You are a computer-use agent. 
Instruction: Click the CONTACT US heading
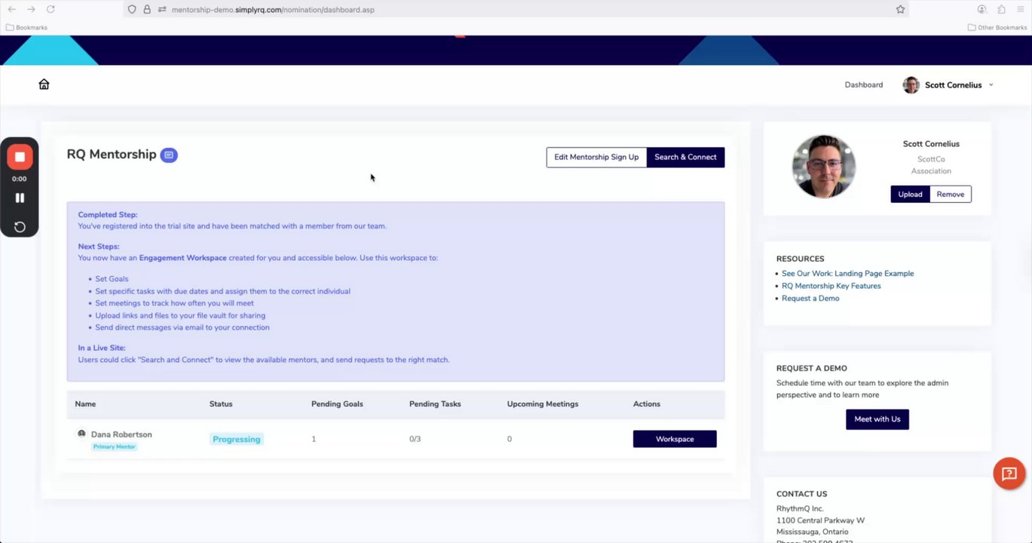tap(801, 494)
